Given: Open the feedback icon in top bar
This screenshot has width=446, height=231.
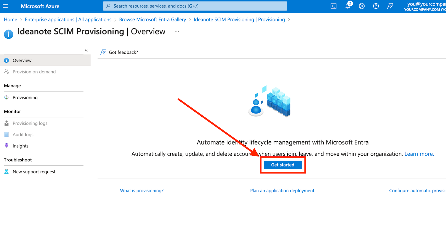Looking at the screenshot, I should click(x=390, y=6).
